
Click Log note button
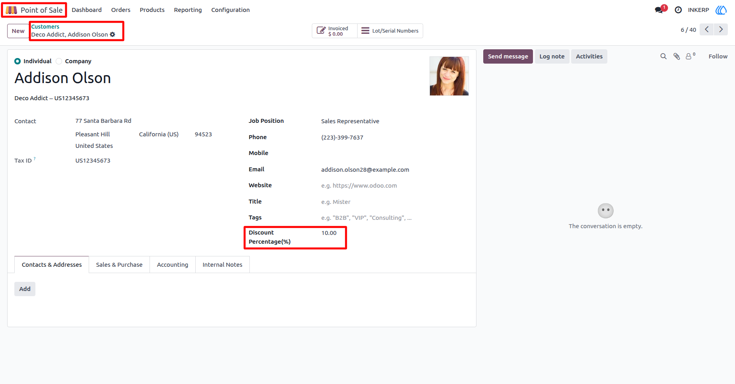click(552, 56)
